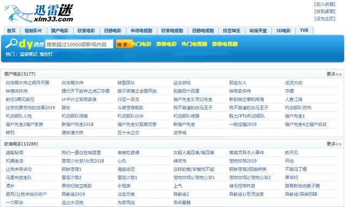Open movie 僵尸先生2僵尸家族
The height and width of the screenshot is (207, 347).
click(24, 124)
